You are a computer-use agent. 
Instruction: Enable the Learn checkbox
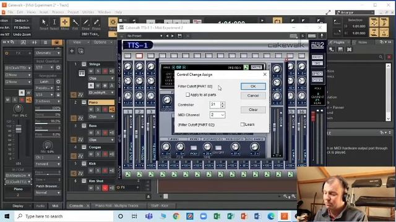pos(243,125)
